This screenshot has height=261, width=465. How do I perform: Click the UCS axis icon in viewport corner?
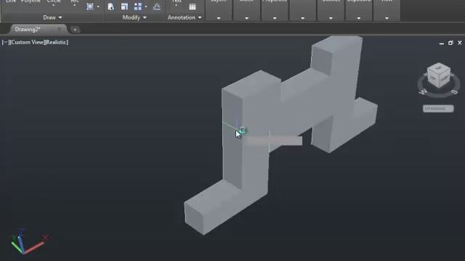pyautogui.click(x=29, y=241)
